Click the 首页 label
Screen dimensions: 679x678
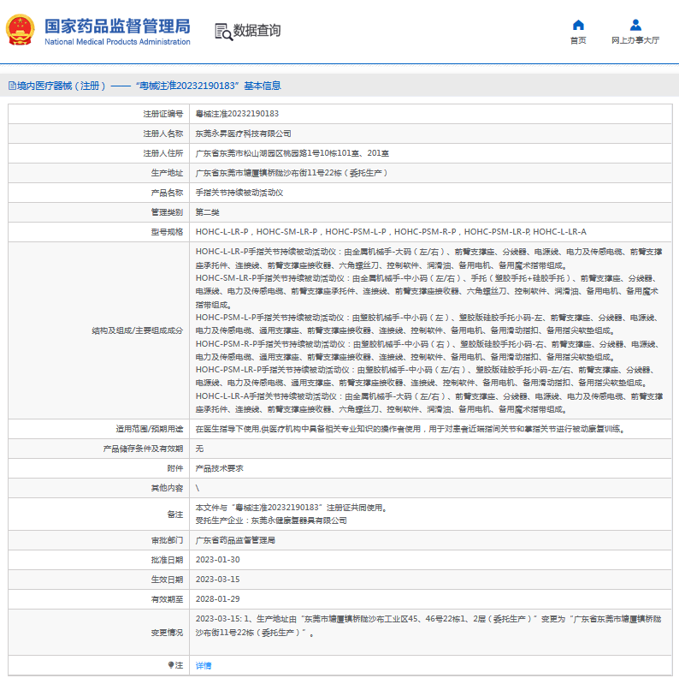tap(578, 40)
